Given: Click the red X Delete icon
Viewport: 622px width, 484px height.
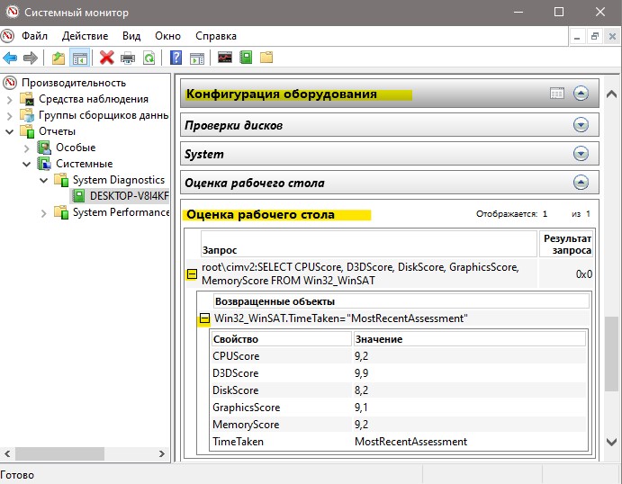Looking at the screenshot, I should coord(107,58).
